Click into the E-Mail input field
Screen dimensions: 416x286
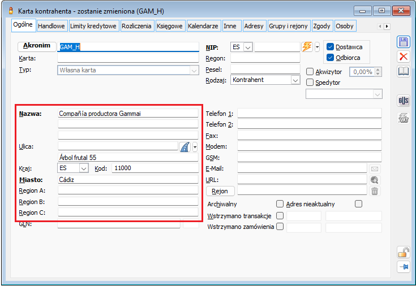click(x=302, y=168)
